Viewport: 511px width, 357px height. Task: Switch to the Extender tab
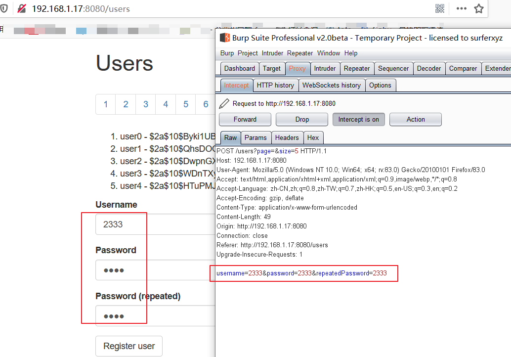(496, 68)
